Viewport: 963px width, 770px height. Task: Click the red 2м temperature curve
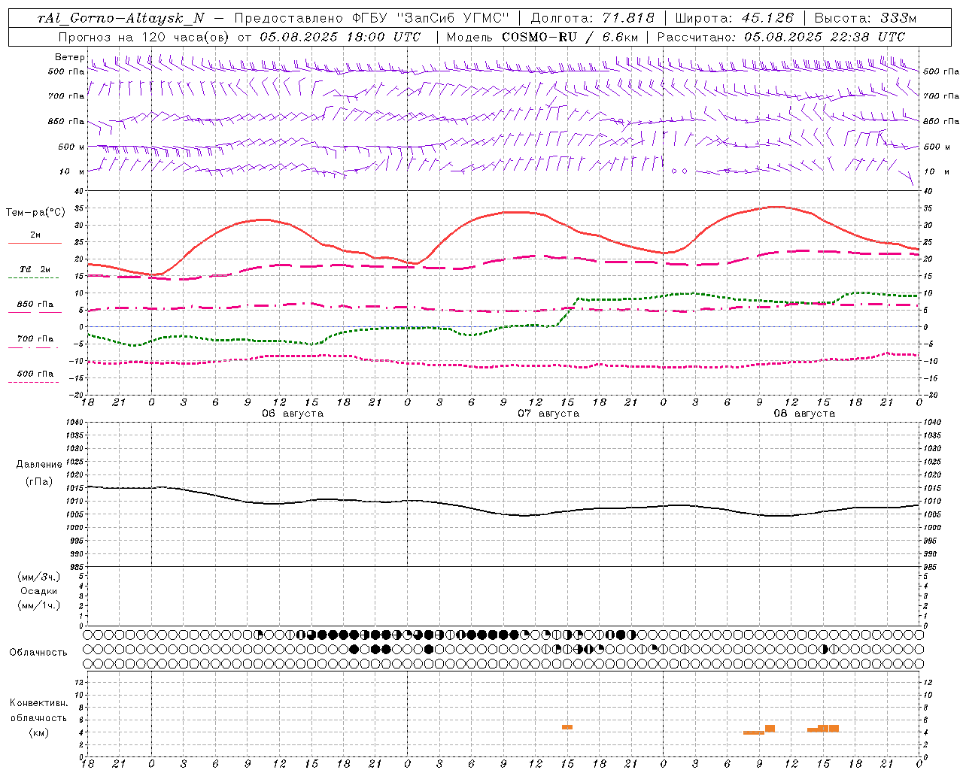[x=504, y=212]
